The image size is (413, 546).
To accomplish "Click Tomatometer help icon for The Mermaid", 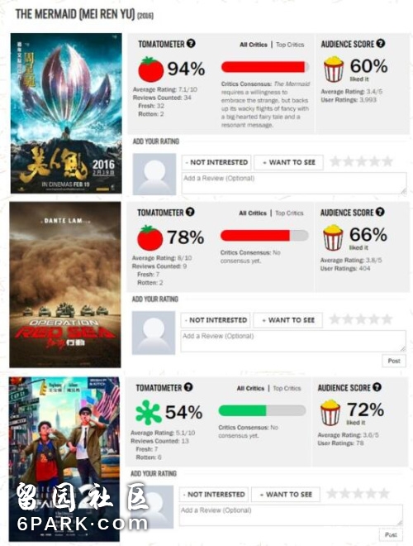I will click(191, 44).
